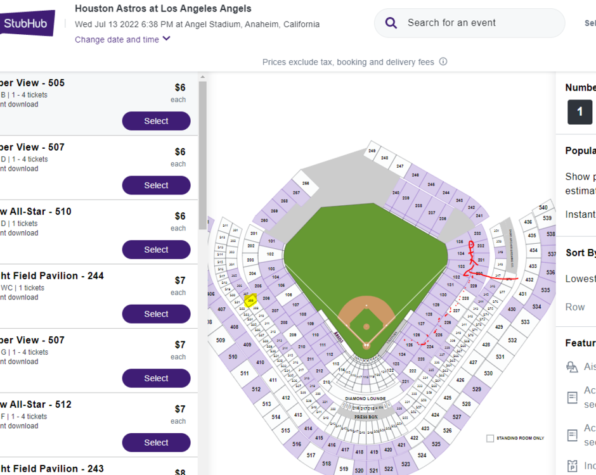Open the Houston Astros at Angels event title
Screen dimensions: 596x475
coord(163,9)
